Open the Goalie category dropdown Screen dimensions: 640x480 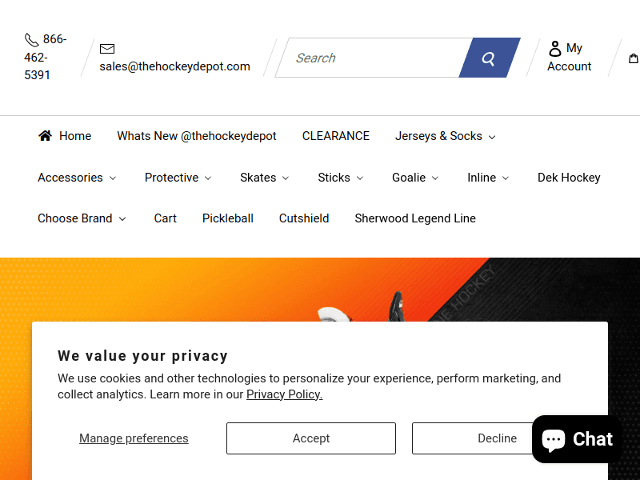coord(415,178)
